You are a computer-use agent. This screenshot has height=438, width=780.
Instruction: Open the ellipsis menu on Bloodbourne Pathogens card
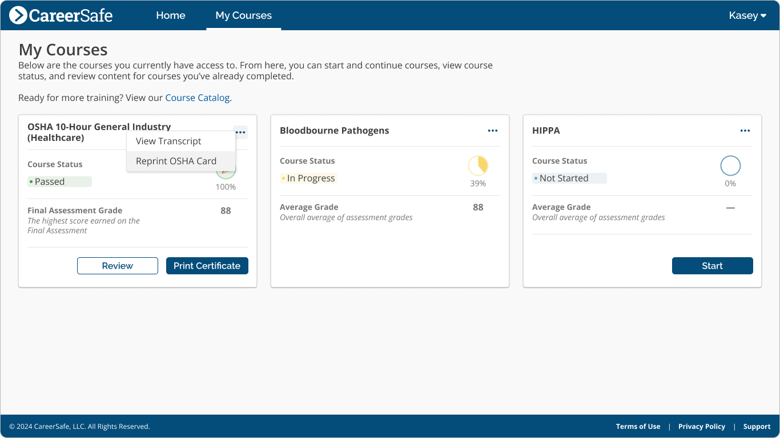click(492, 131)
